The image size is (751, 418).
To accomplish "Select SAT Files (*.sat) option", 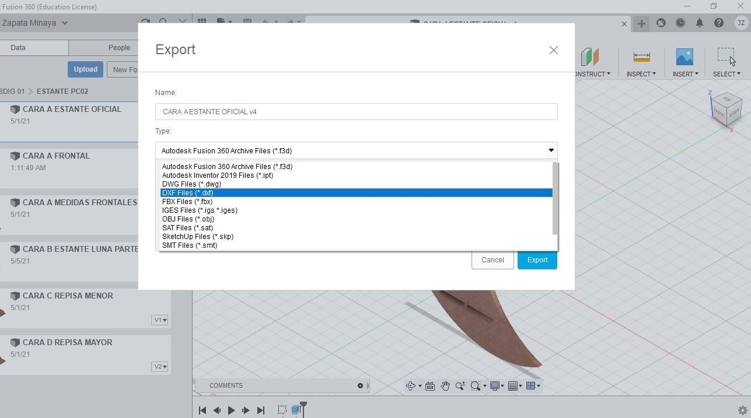I will coord(356,228).
